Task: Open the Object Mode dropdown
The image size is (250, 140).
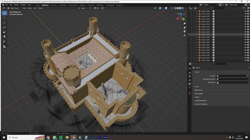Action: (x=14, y=8)
